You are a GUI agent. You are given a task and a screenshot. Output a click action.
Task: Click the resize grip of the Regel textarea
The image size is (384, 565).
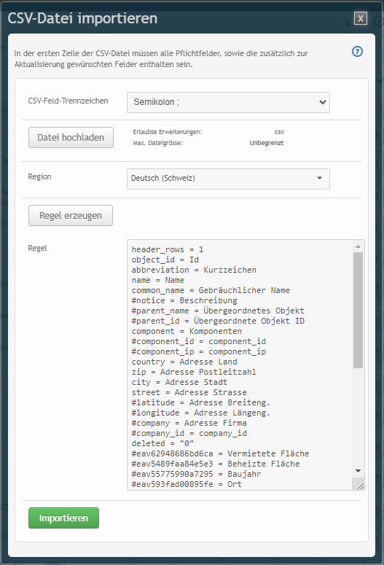(x=360, y=486)
